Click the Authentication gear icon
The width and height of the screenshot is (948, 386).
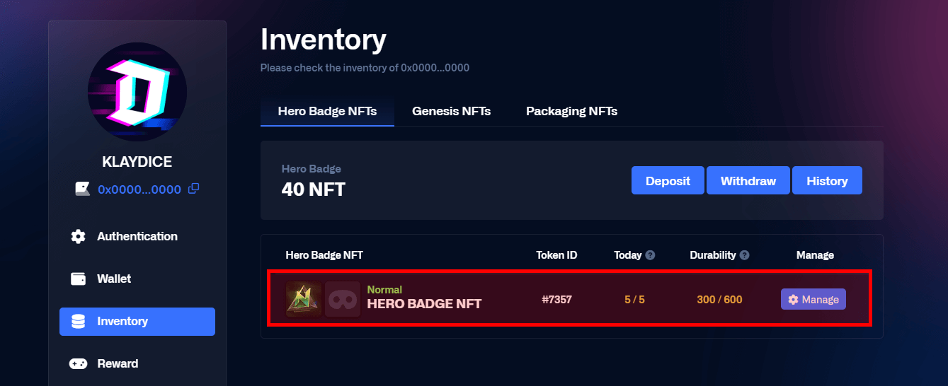[79, 236]
